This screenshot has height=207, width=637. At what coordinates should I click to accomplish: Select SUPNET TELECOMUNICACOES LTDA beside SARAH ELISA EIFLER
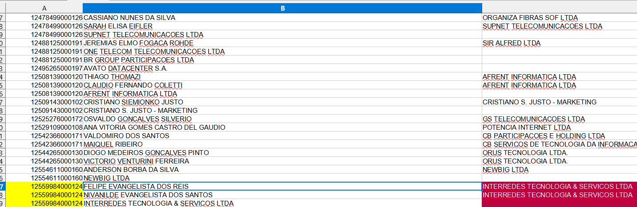pyautogui.click(x=560, y=26)
